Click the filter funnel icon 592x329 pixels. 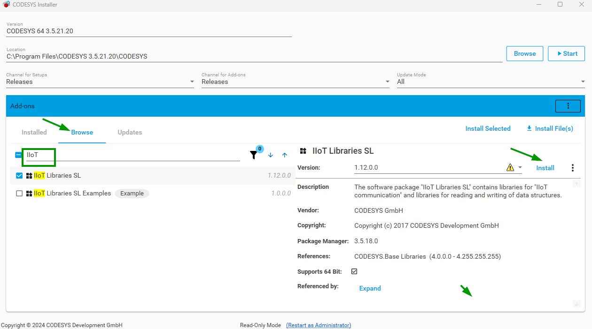[254, 155]
